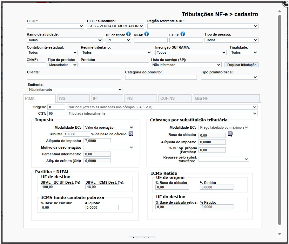
Task: Focus Percentual diferimento field
Action: [97, 154]
